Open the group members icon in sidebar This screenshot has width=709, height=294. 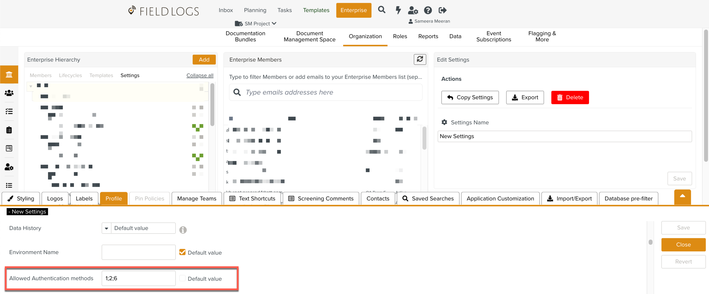pyautogui.click(x=9, y=93)
